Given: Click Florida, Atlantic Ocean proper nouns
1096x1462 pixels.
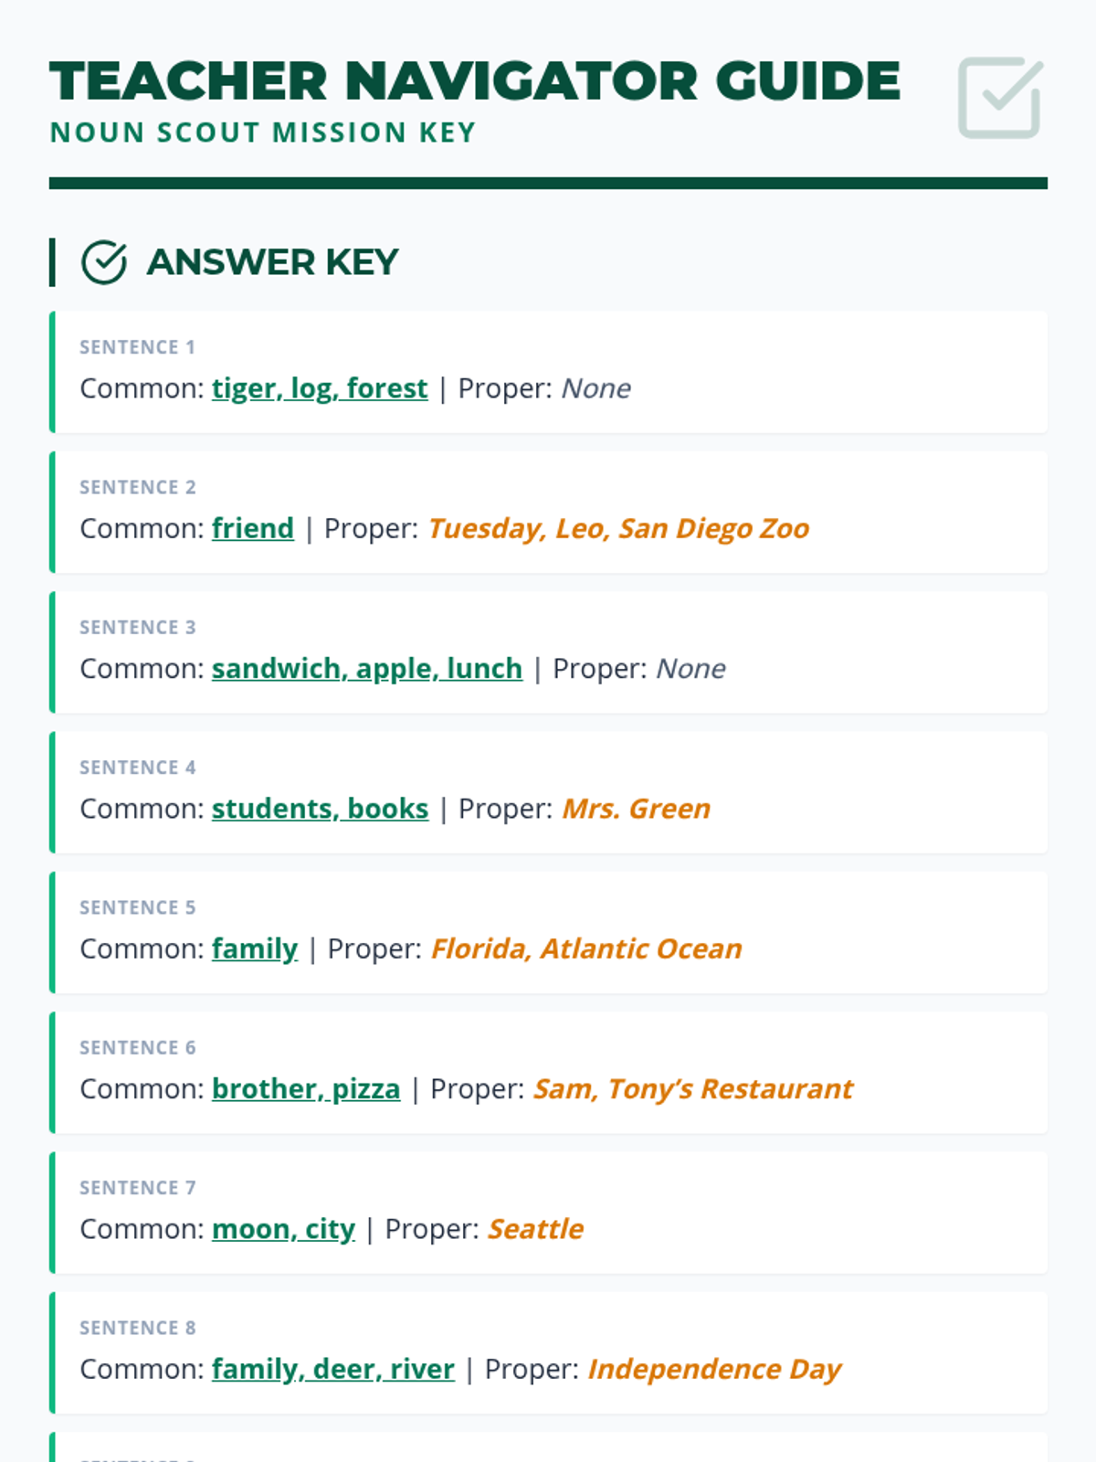Looking at the screenshot, I should tap(586, 949).
